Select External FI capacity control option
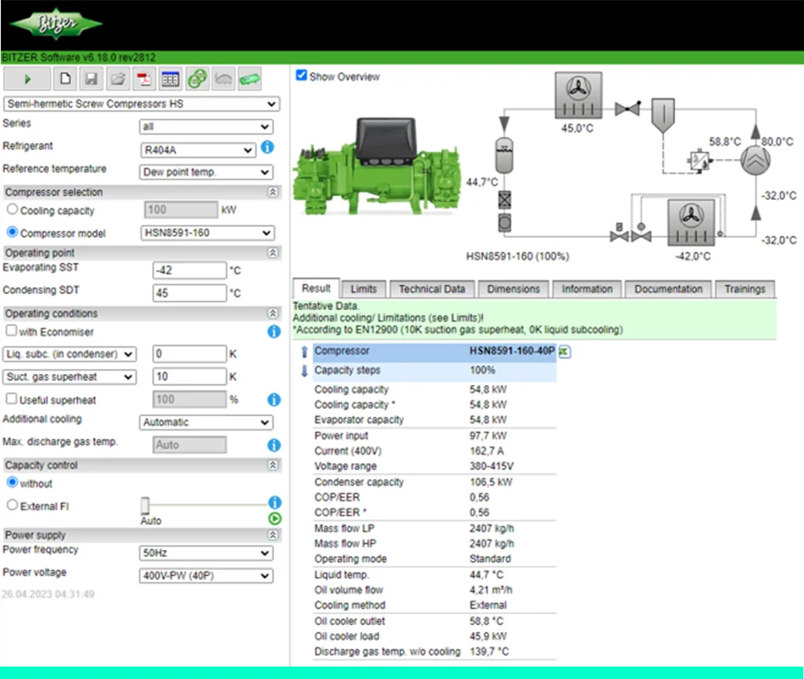 click(x=12, y=506)
